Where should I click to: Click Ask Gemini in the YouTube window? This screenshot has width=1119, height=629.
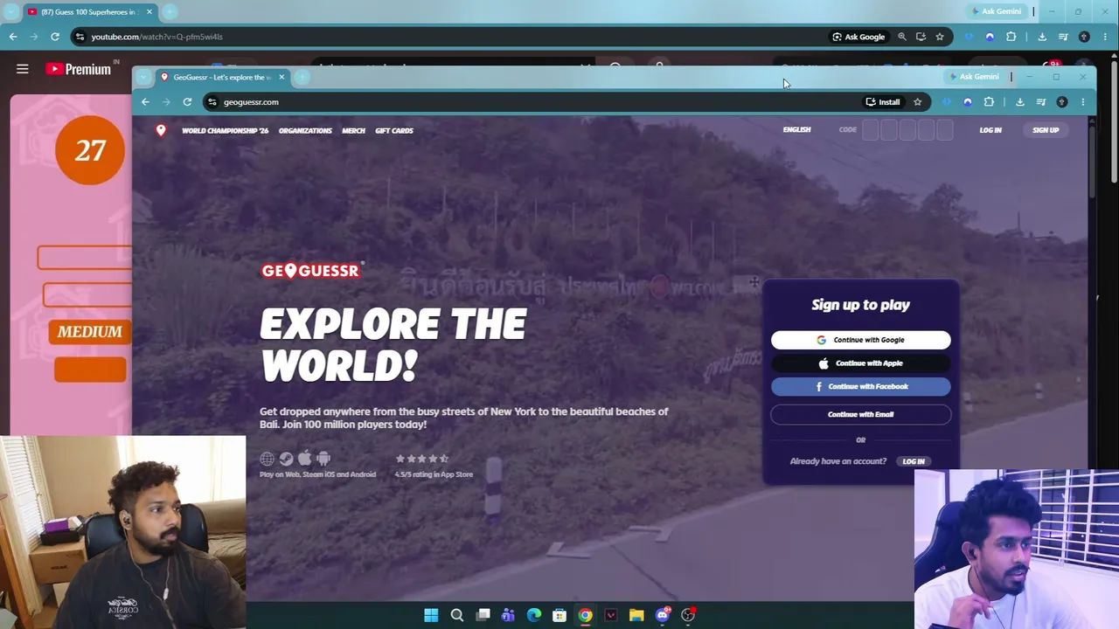tap(996, 11)
